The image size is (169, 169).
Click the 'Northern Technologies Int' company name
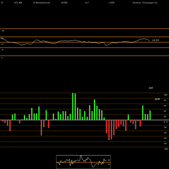[x=145, y=3]
